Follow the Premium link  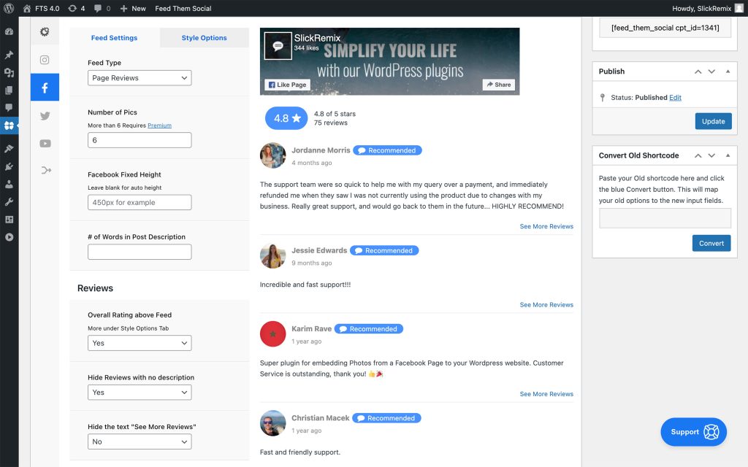[159, 126]
